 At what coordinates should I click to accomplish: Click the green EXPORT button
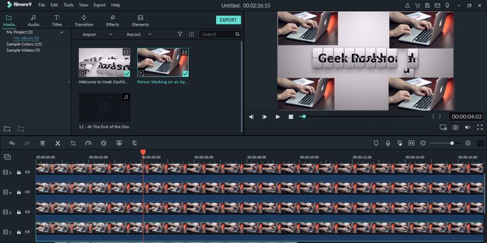(x=228, y=20)
